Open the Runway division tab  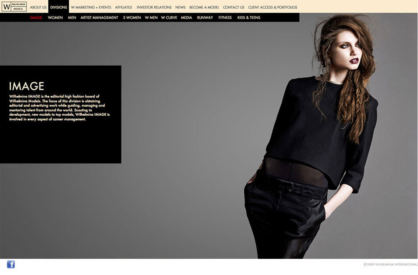pos(205,17)
